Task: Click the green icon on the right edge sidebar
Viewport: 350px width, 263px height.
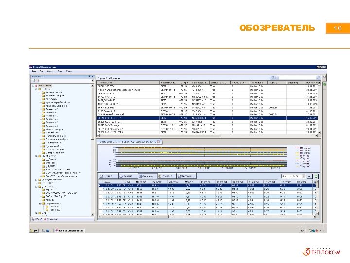Action: (324, 84)
